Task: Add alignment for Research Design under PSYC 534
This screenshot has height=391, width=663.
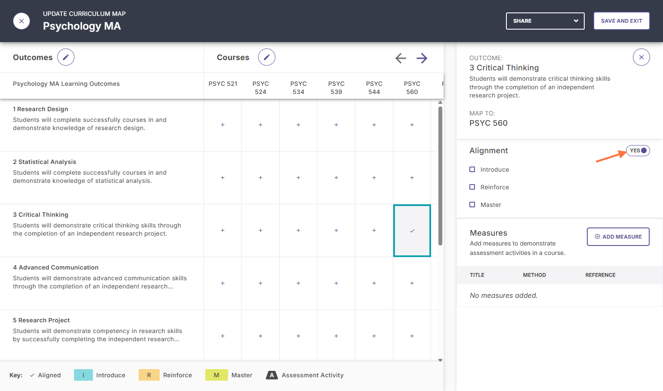Action: point(299,125)
